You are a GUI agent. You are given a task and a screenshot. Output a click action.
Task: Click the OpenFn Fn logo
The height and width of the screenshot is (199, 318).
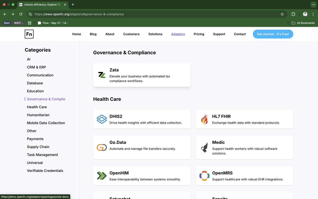(29, 34)
